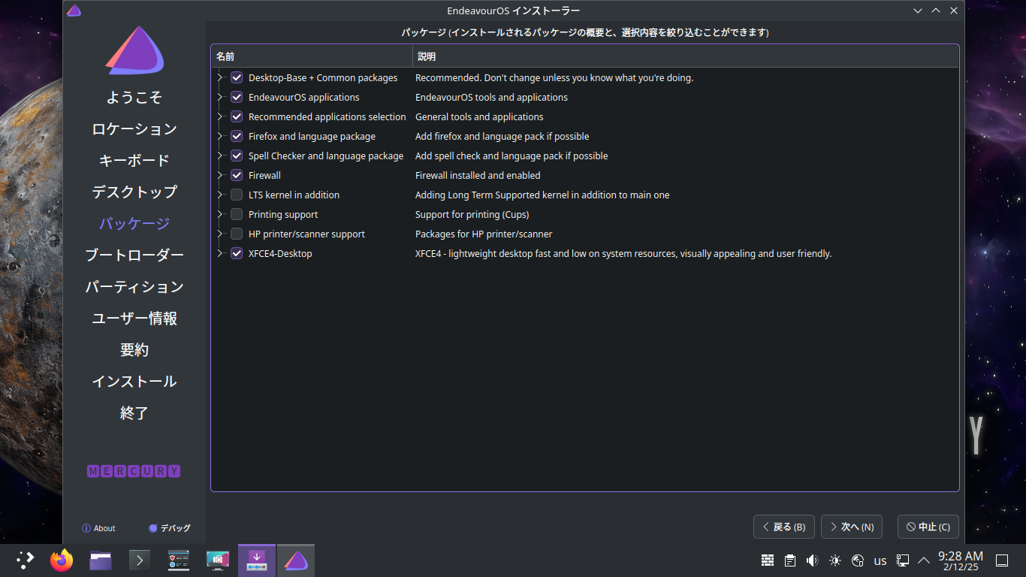Open the clipboard tray icon
1026x577 pixels.
coord(790,560)
